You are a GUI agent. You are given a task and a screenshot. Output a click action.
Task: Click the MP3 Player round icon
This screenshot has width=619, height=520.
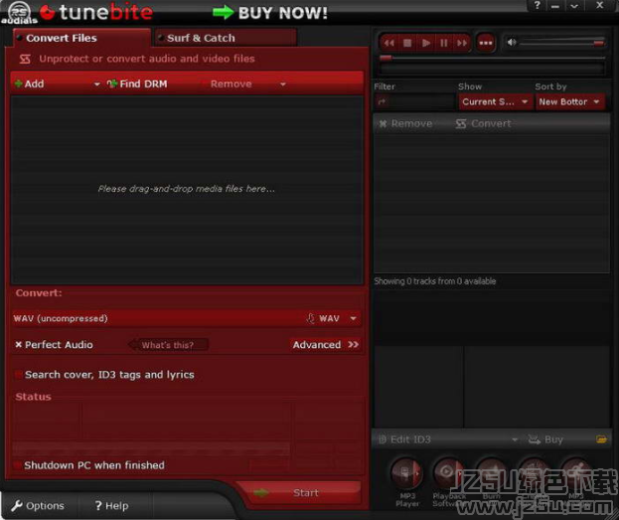tap(406, 472)
